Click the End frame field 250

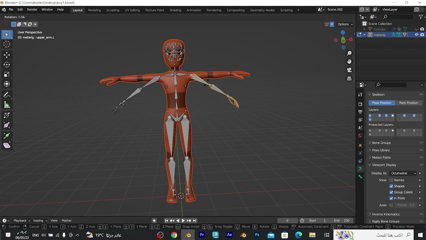click(342, 221)
